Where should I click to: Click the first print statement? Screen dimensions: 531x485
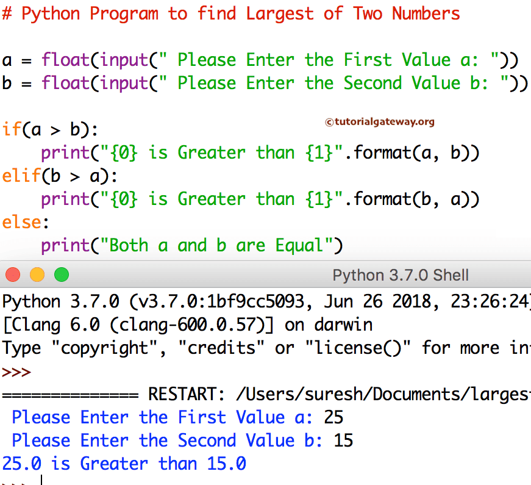click(183, 153)
